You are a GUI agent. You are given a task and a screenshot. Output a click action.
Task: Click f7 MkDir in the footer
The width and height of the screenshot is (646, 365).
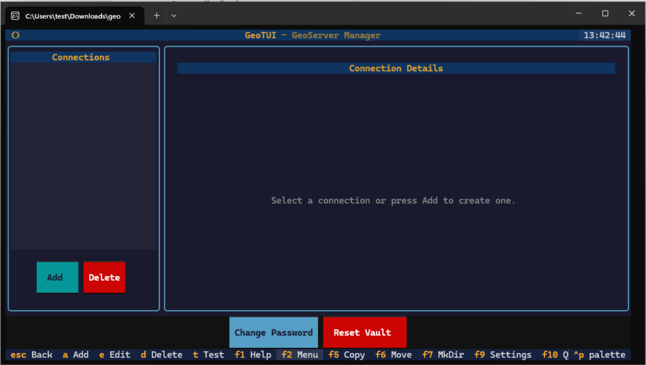click(443, 355)
